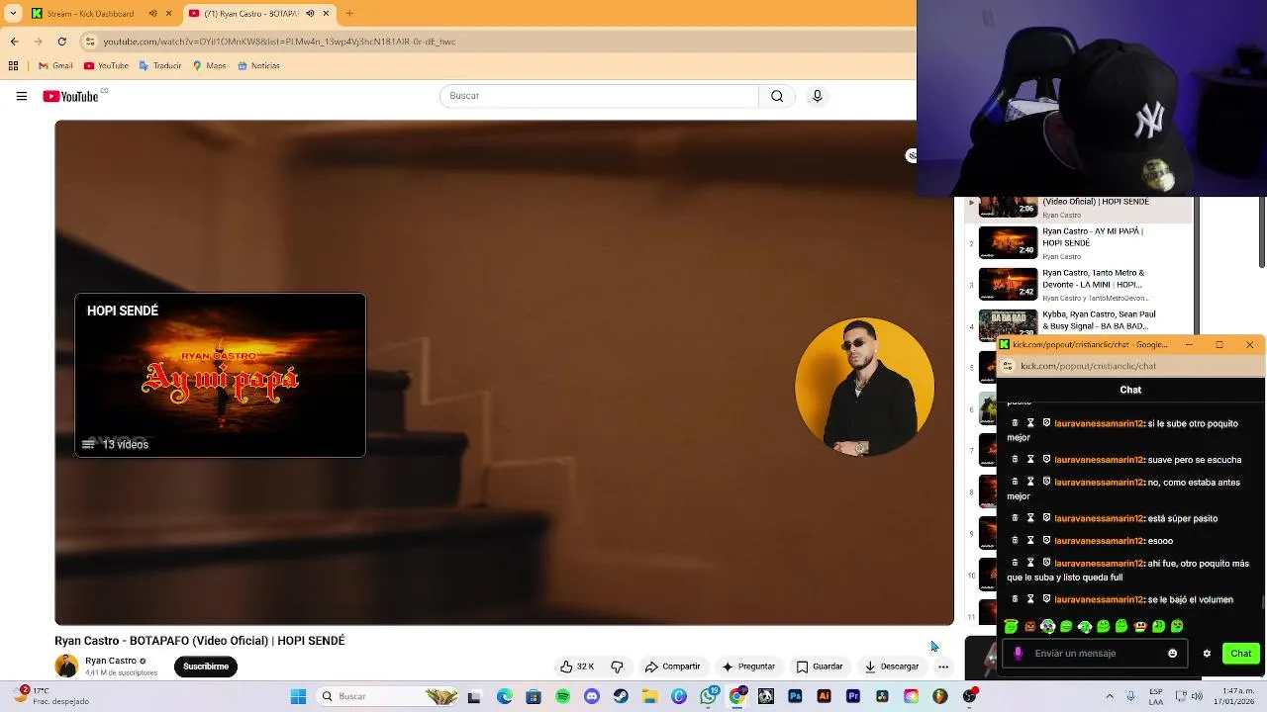Click username beside 'suave pero se escucha'
Viewport: 1267px width, 712px height.
tap(1099, 460)
